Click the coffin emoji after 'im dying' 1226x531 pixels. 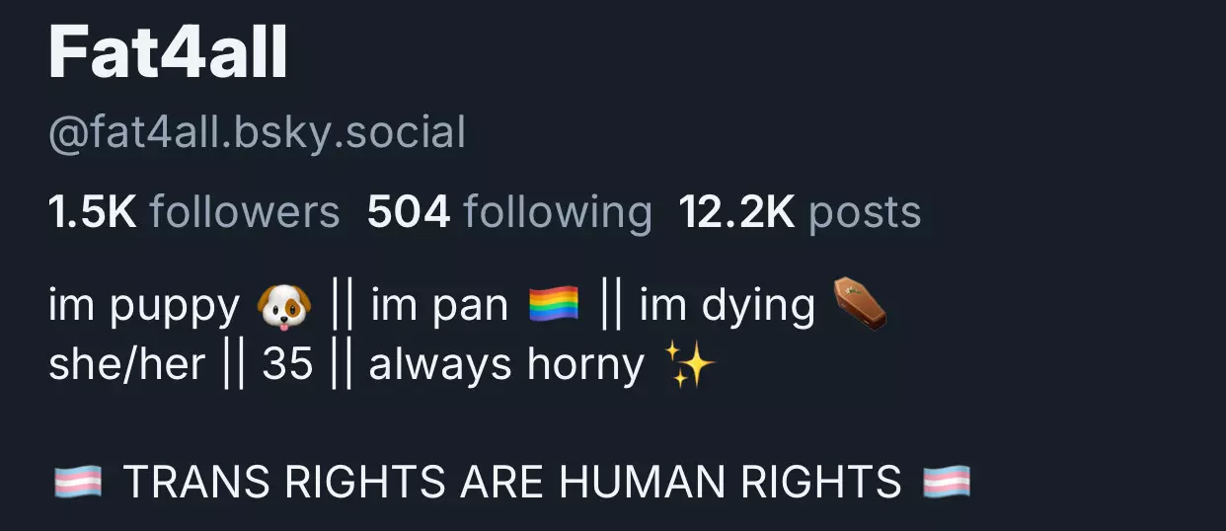click(860, 305)
